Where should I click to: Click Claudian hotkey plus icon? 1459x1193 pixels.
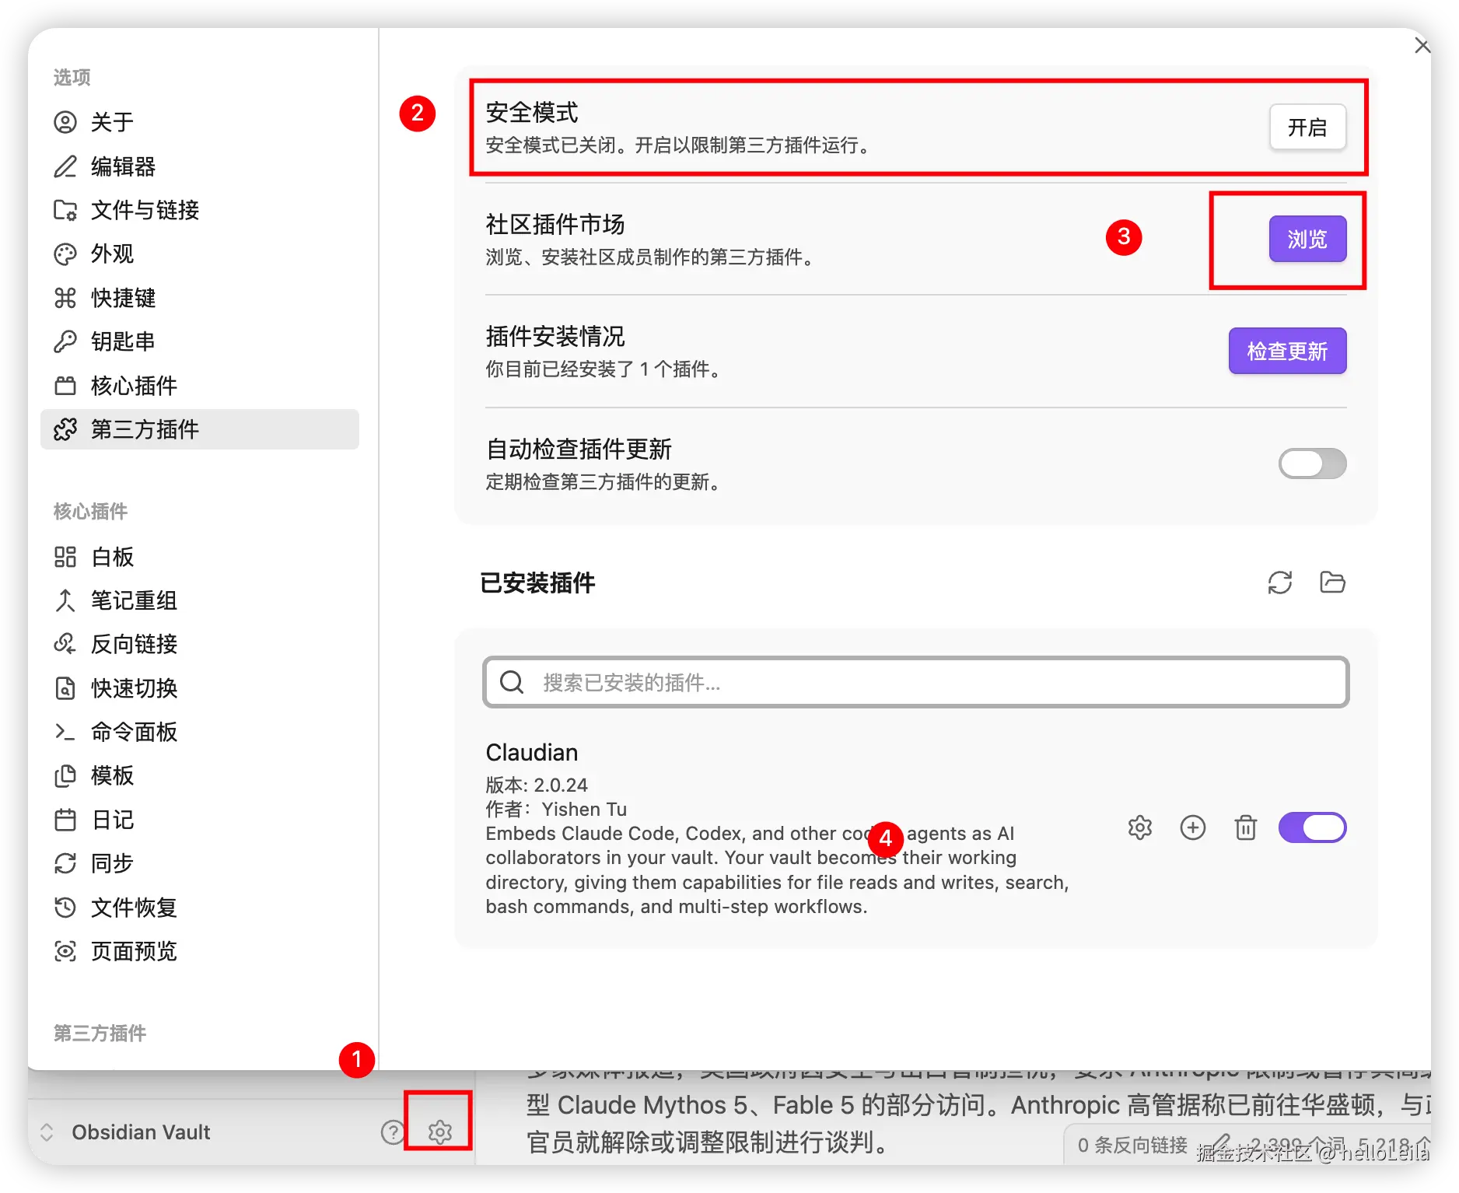[x=1193, y=827]
